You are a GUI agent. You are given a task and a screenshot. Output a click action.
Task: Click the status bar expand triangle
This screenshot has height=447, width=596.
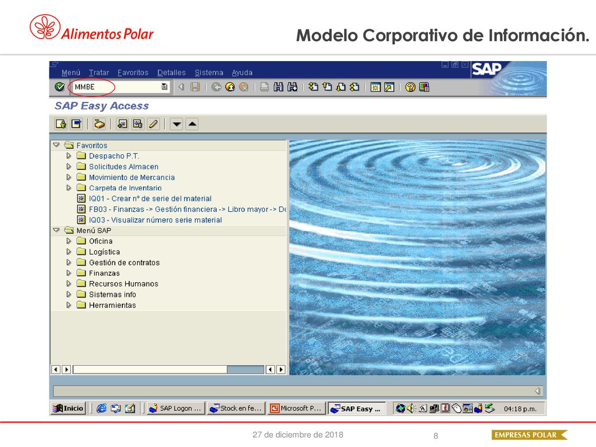coord(537,391)
